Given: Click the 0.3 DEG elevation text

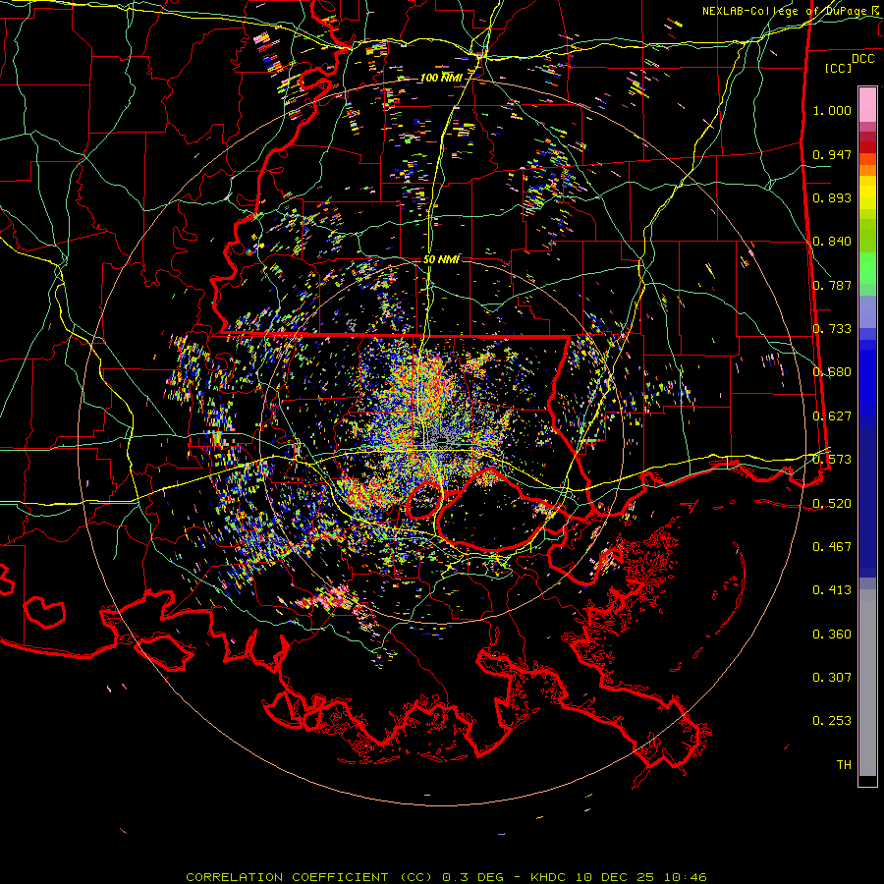Looking at the screenshot, I should coord(471,877).
